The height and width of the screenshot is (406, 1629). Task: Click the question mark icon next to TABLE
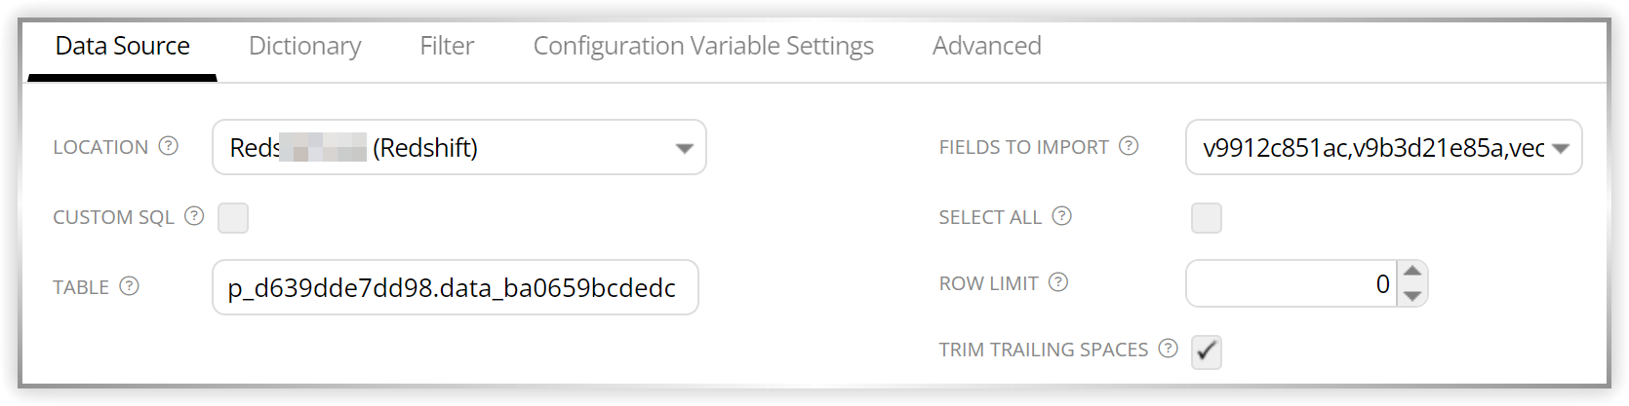130,286
